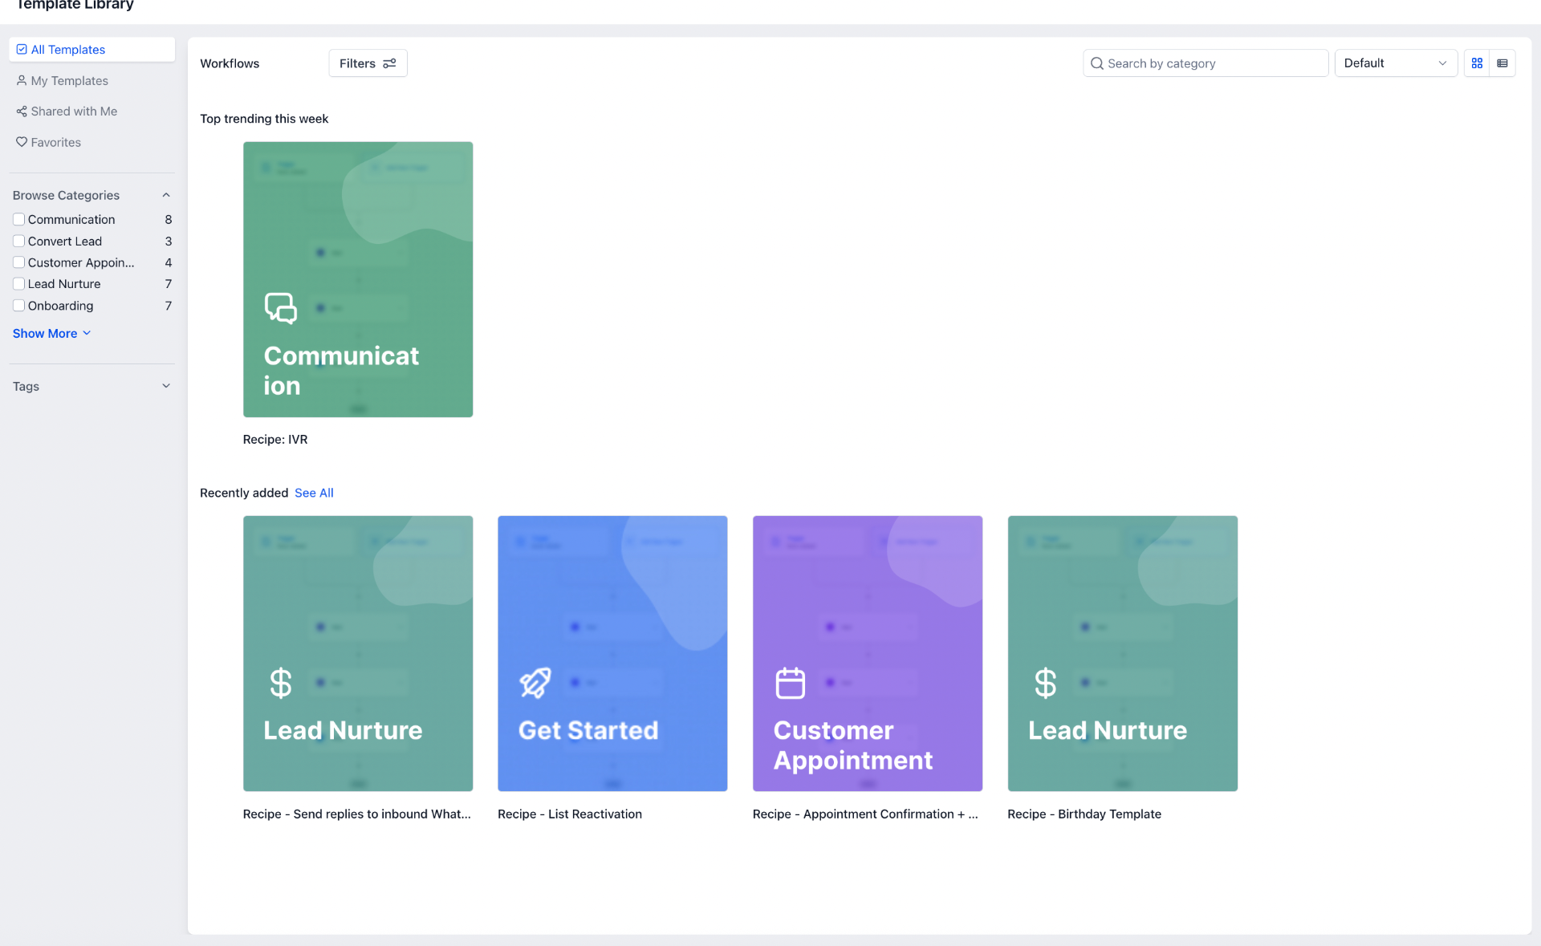Click the All Templates checklist icon
The height and width of the screenshot is (946, 1541).
click(x=22, y=50)
